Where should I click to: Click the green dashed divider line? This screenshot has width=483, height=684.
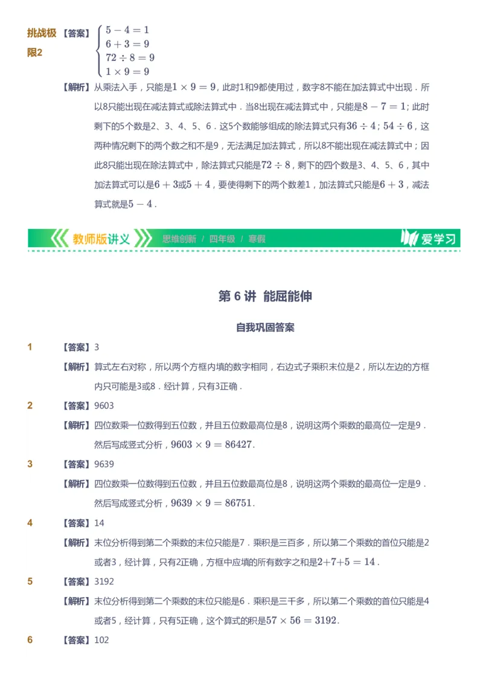click(x=241, y=250)
